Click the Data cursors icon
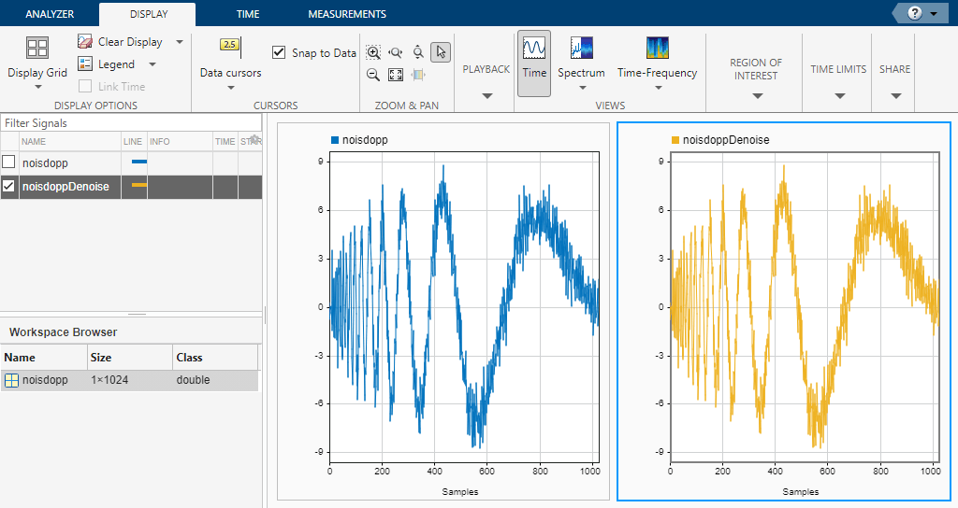Screen dimensions: 958x508 point(230,48)
